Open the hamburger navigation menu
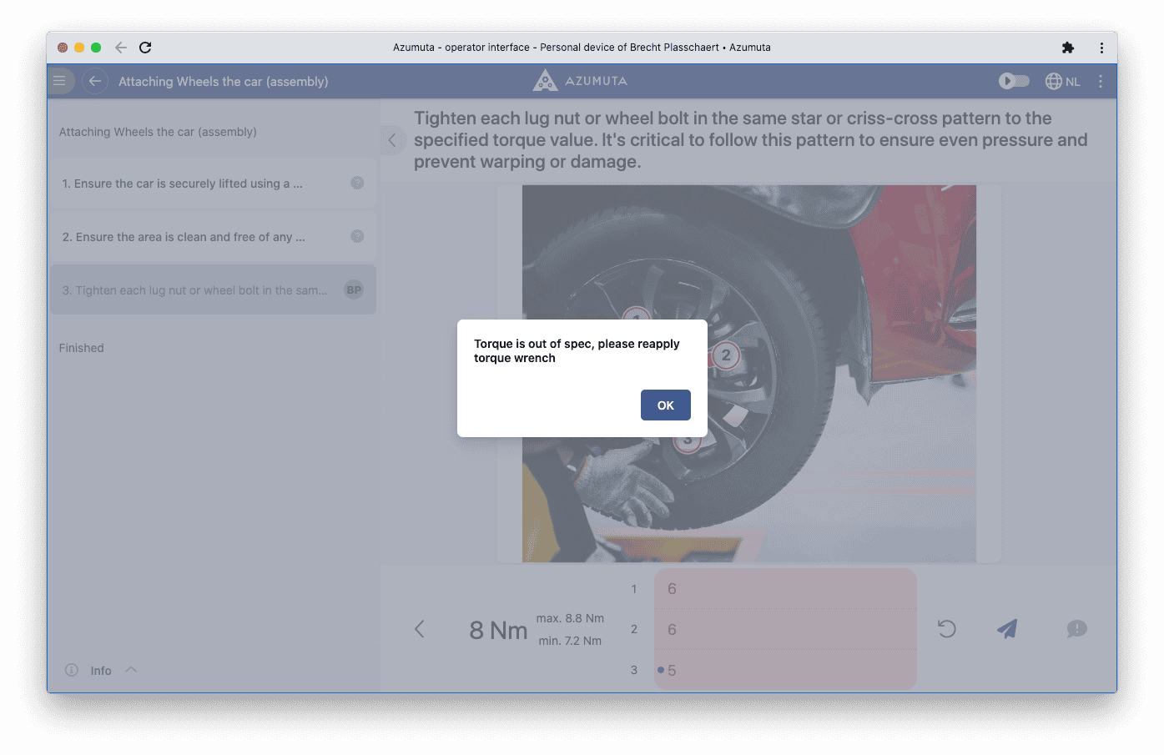 [x=59, y=80]
